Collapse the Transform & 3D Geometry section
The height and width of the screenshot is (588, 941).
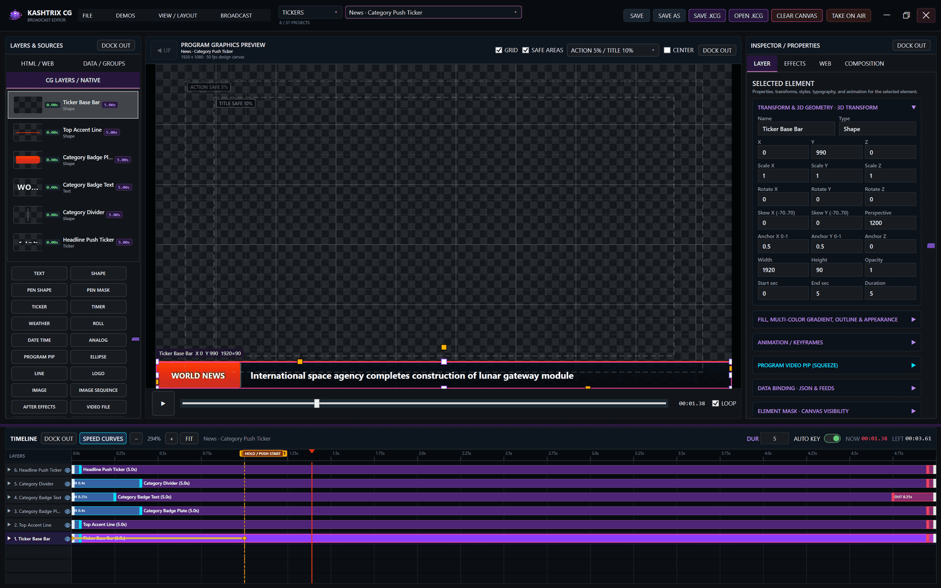click(x=914, y=107)
